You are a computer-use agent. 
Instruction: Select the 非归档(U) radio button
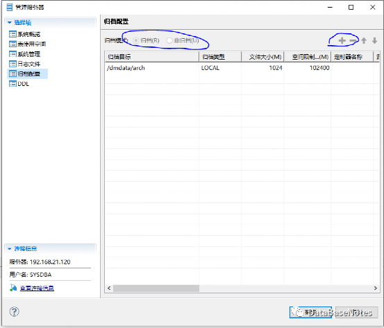tap(169, 40)
